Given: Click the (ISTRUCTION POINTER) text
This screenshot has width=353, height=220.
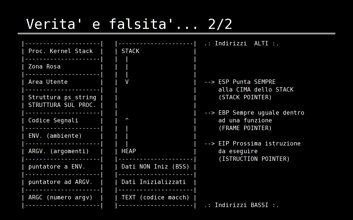Looking at the screenshot, I should tap(254, 159).
